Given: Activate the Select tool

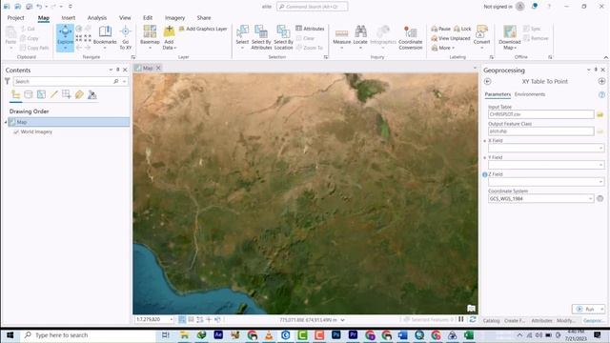Looking at the screenshot, I should (x=242, y=37).
